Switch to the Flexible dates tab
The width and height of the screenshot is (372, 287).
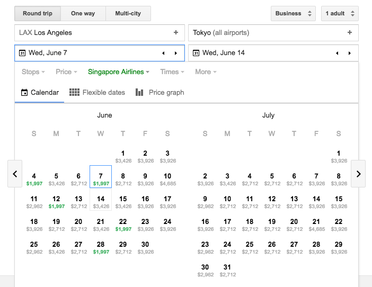tap(98, 92)
